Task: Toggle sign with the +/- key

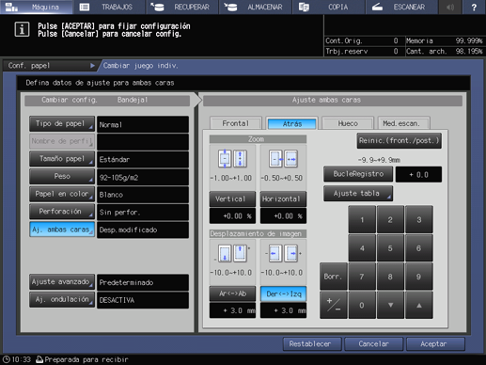Action: (x=334, y=305)
